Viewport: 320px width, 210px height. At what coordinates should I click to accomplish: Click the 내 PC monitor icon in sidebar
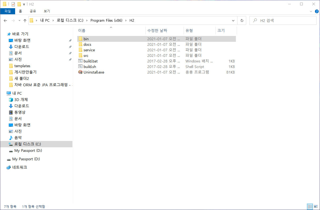[x=9, y=93]
